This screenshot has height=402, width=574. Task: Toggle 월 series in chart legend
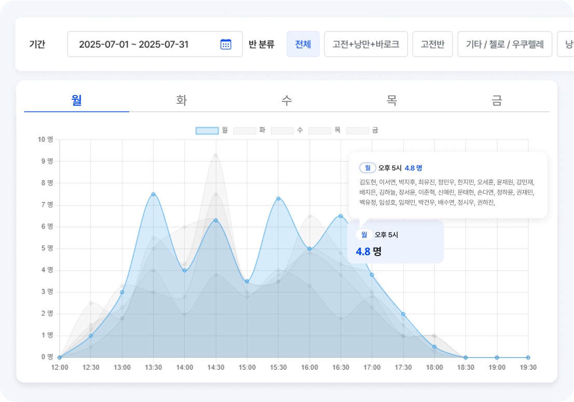(x=207, y=130)
